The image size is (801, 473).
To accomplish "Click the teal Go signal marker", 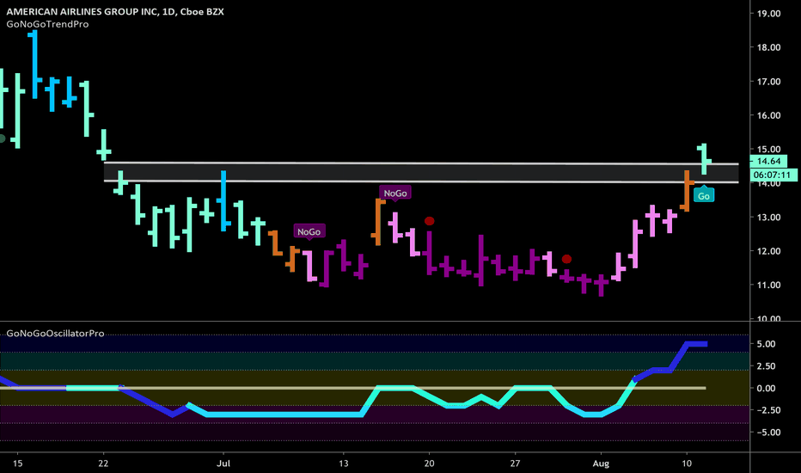I will point(703,195).
